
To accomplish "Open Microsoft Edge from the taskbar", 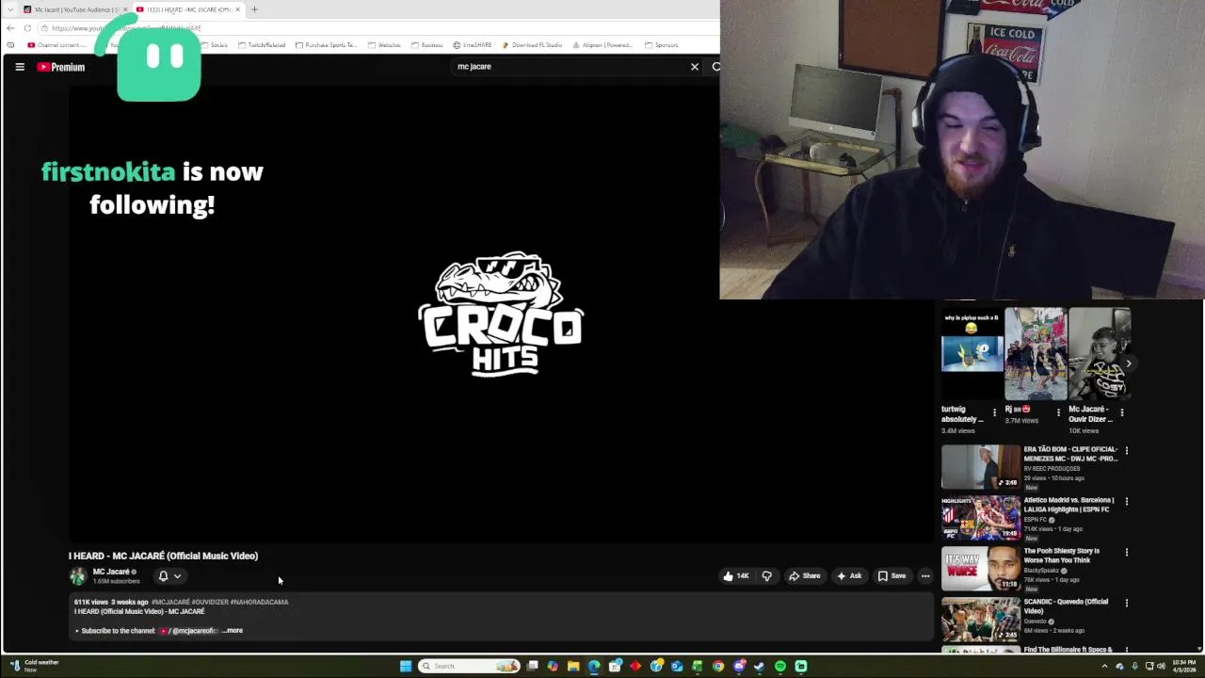I will pyautogui.click(x=594, y=666).
